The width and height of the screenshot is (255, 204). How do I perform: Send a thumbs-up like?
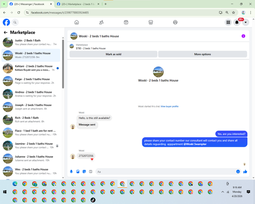[x=245, y=171]
